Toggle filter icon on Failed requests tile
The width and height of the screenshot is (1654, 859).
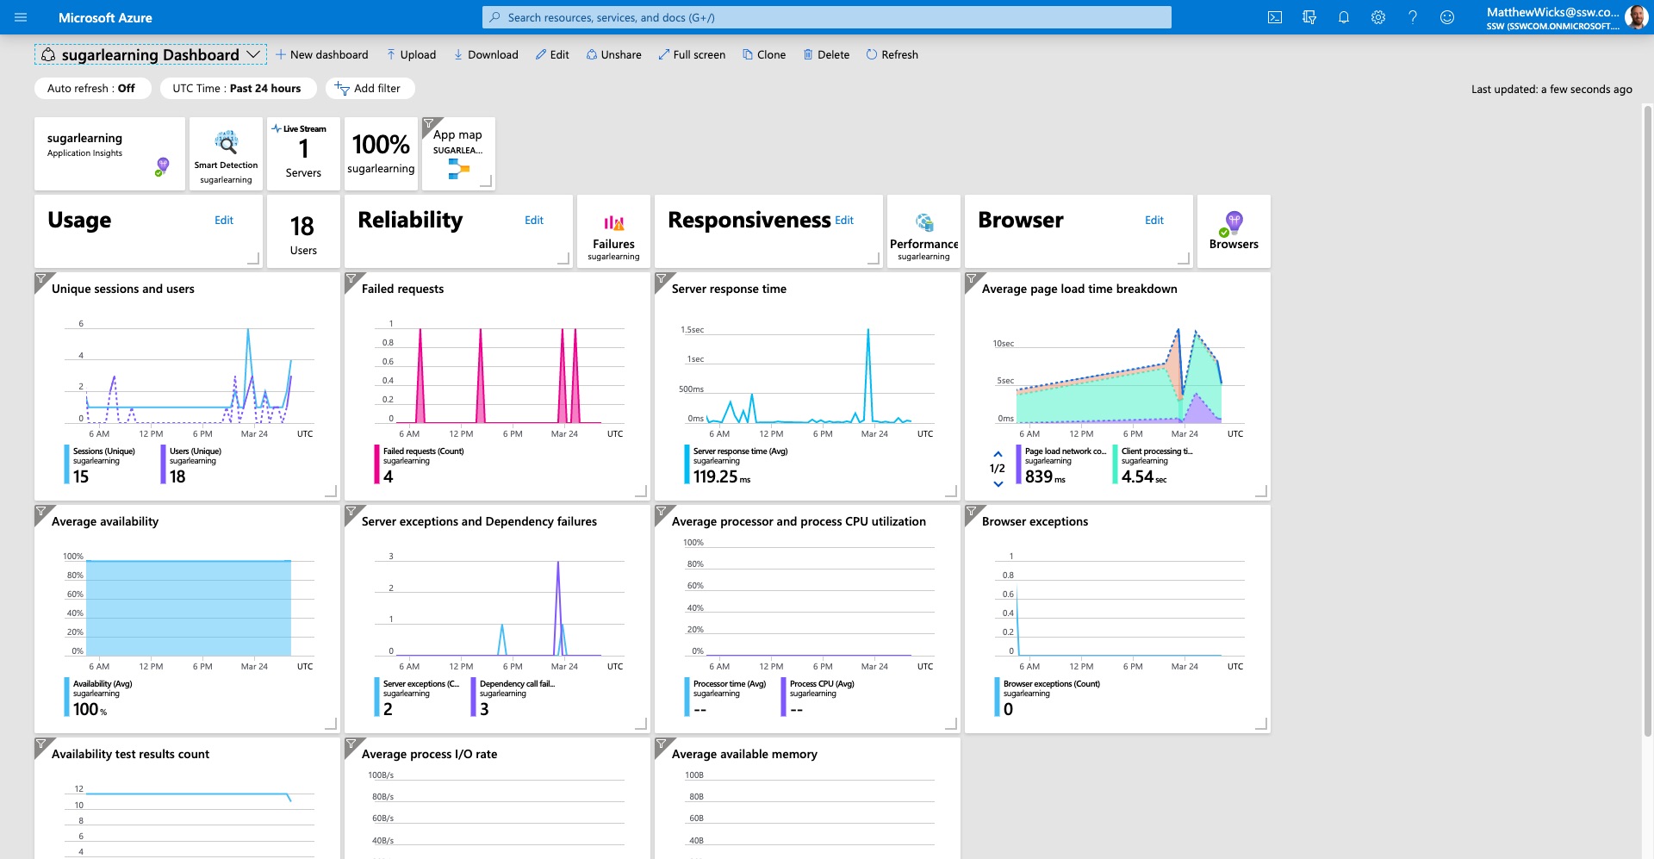[x=351, y=279]
